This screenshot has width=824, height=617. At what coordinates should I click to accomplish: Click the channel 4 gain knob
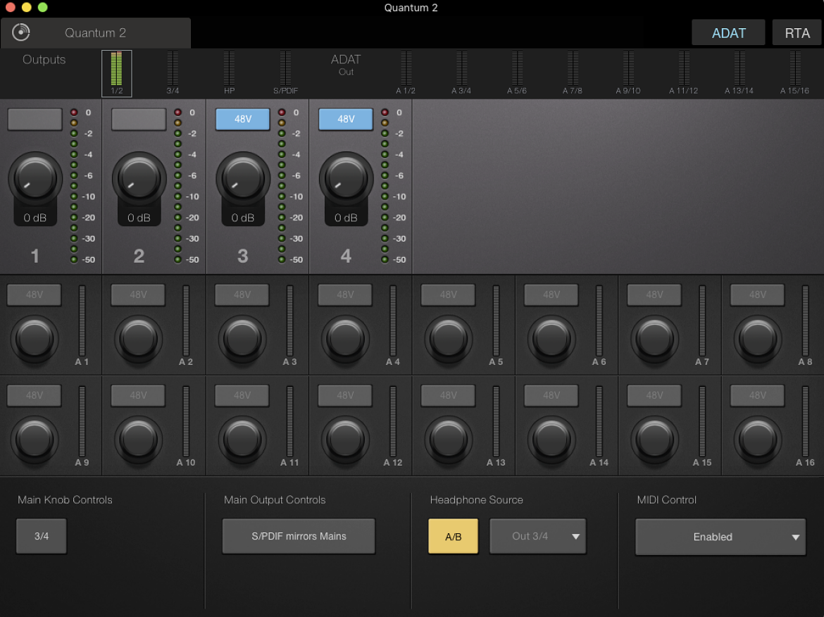click(x=346, y=179)
